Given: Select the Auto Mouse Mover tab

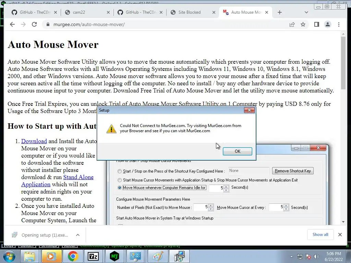Looking at the screenshot, I should 246,12.
